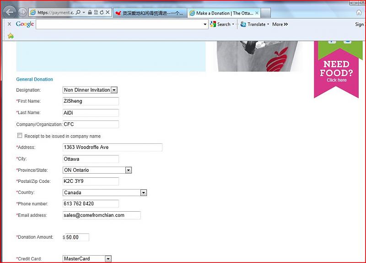
Task: Click the Translate toolbar button
Action: [x=254, y=24]
